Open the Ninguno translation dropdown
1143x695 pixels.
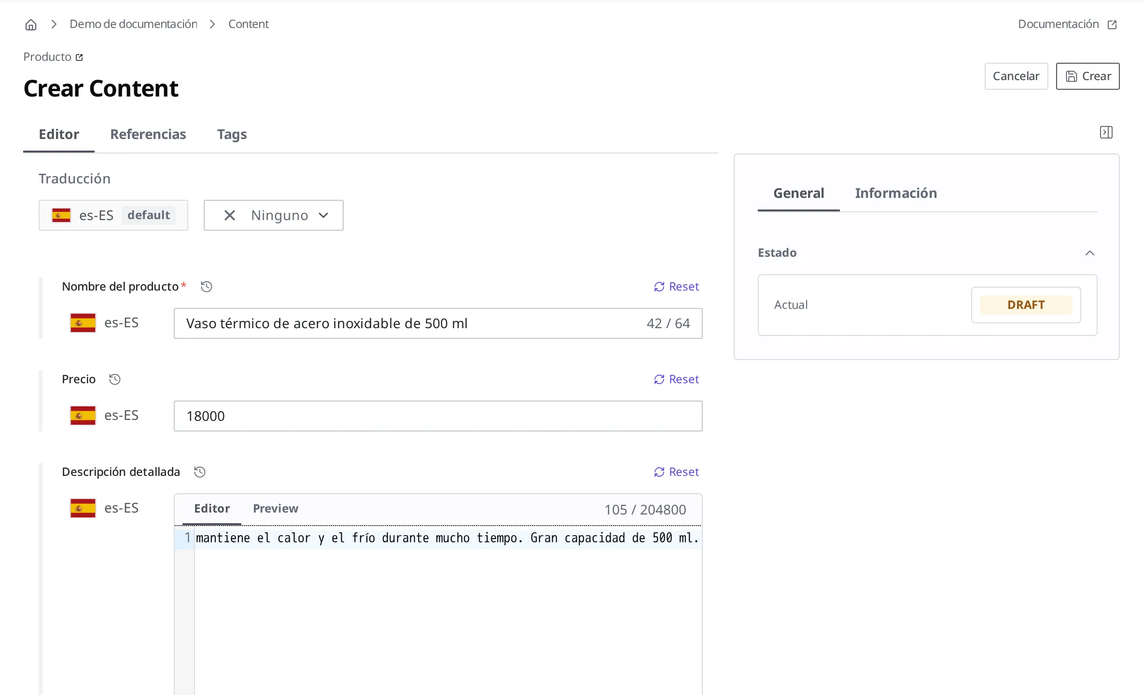(x=274, y=215)
